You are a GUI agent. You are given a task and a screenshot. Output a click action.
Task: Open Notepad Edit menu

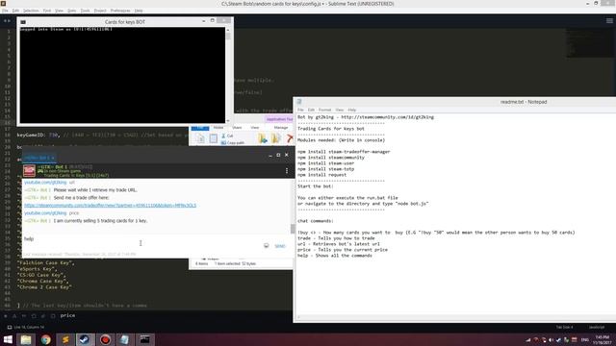point(311,110)
